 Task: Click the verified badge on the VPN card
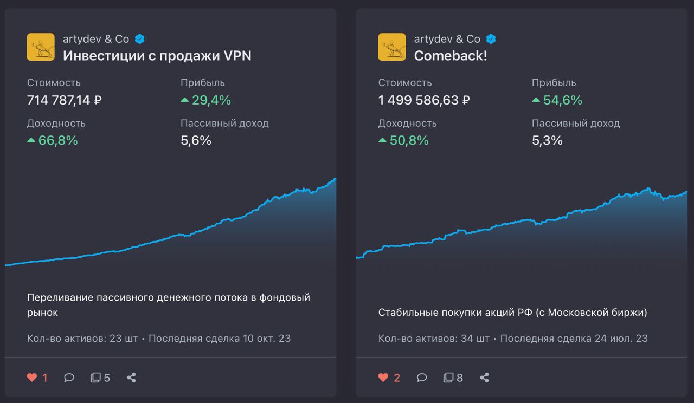140,39
